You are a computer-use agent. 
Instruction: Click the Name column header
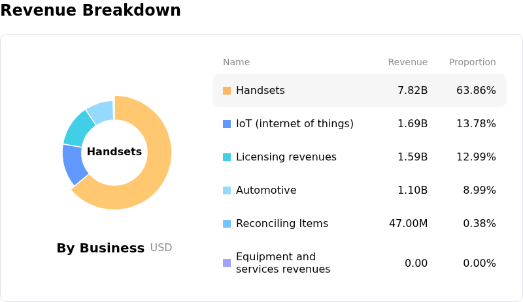coord(236,63)
